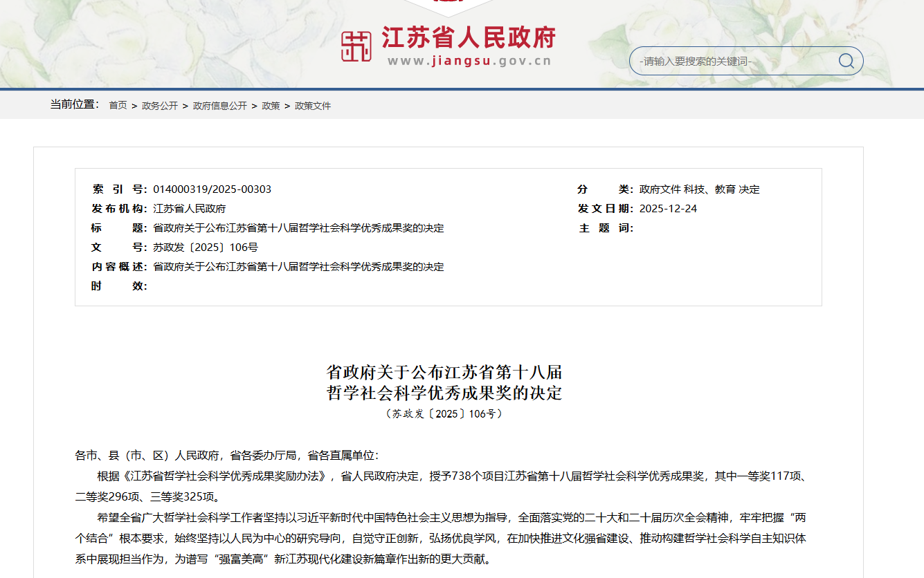Click the paragraph starting with 根据《江苏省哲学社会科学

tap(443, 486)
